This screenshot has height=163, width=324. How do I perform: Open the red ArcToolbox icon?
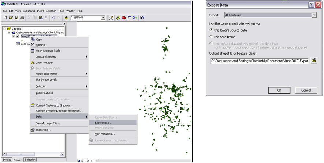(124, 18)
